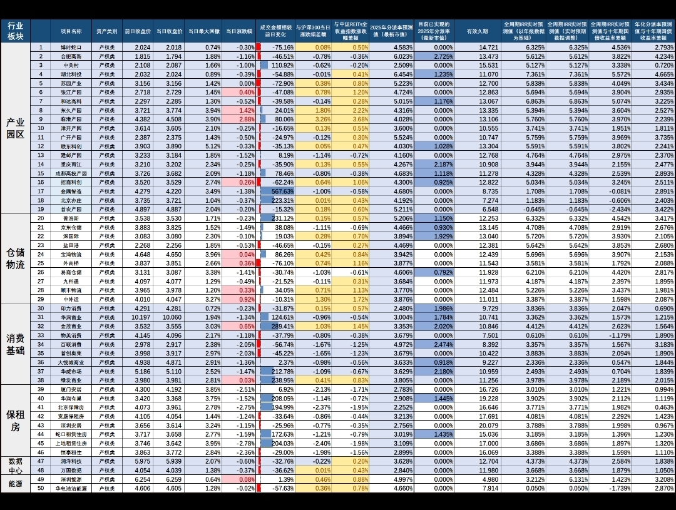Click the project name 张江产园
Viewport: 676px width, 510px height.
[71, 92]
